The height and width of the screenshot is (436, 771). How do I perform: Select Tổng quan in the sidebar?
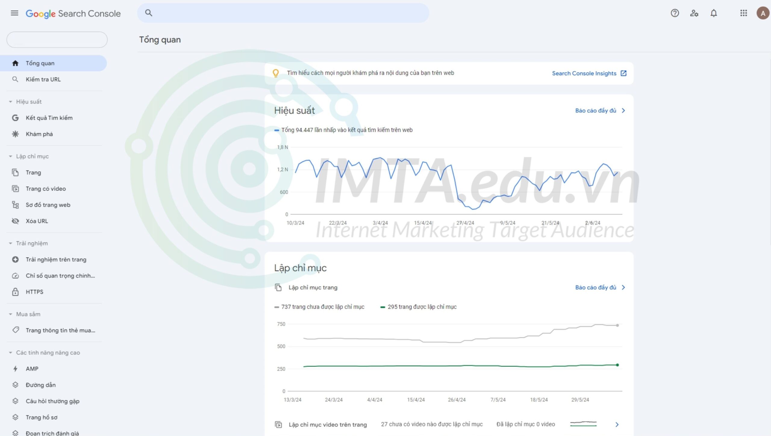click(x=53, y=63)
